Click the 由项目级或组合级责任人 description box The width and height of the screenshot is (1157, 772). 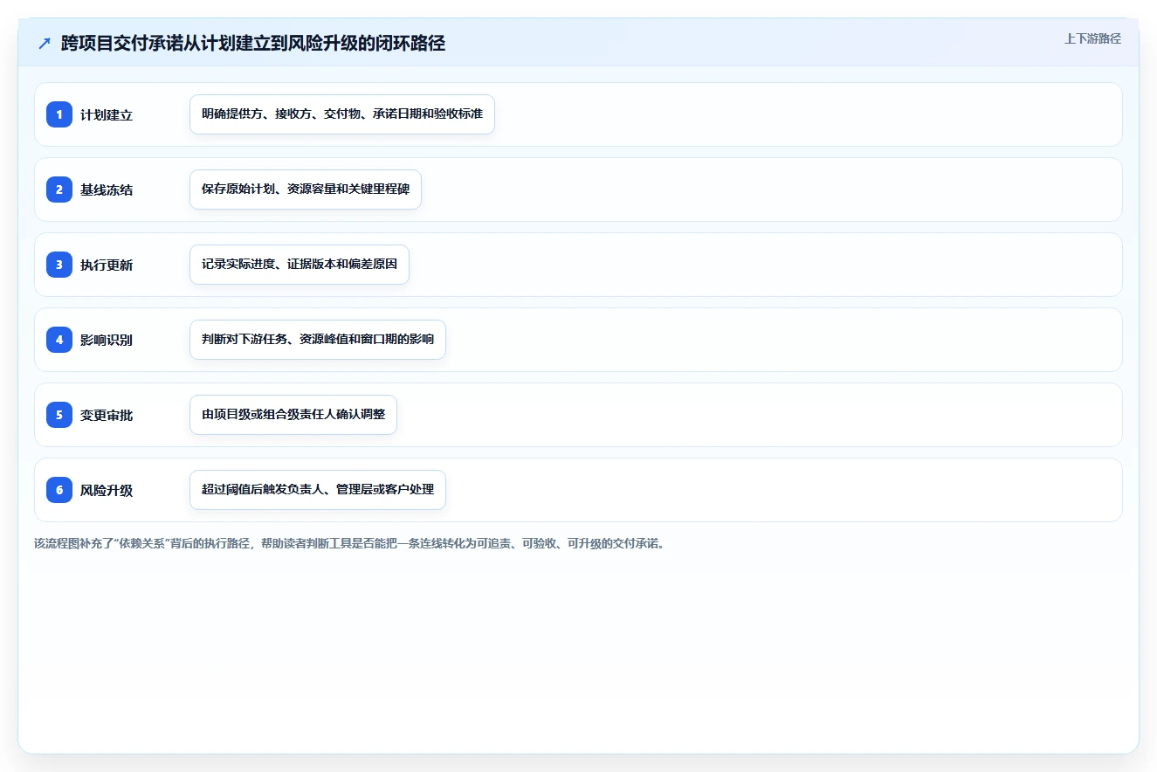tap(293, 415)
